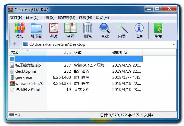Screen dimensions: 184x126
Task: Open the 收藏夹(O) menu
Action: tap(67, 18)
